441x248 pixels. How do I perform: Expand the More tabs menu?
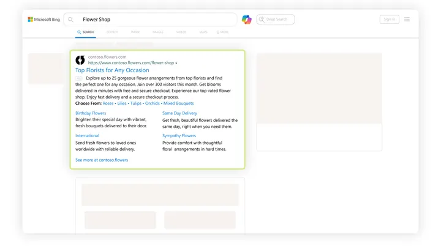pyautogui.click(x=223, y=32)
